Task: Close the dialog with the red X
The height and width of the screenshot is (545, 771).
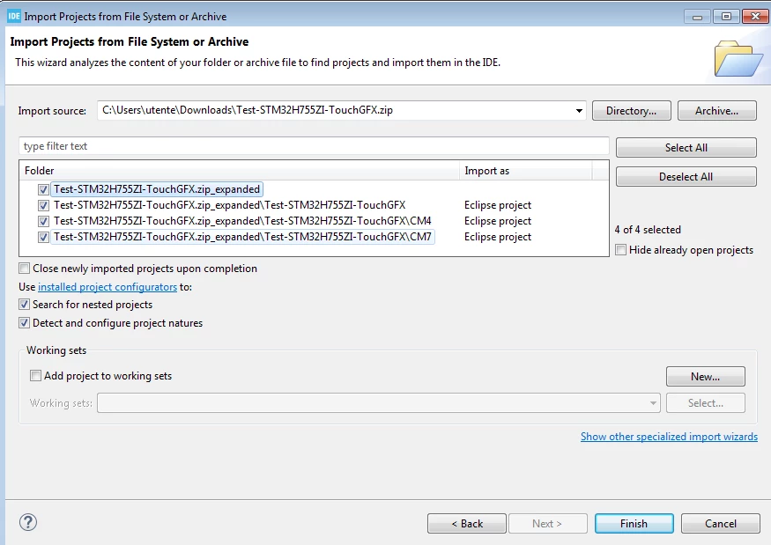Action: coord(755,17)
